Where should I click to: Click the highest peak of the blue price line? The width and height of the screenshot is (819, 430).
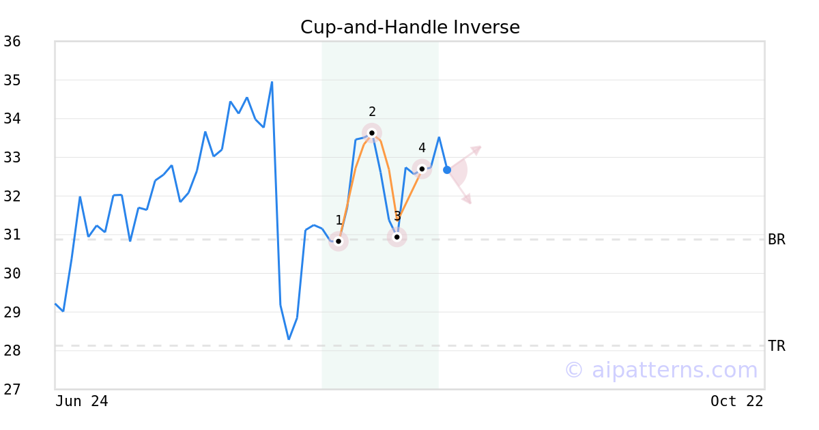pos(272,82)
